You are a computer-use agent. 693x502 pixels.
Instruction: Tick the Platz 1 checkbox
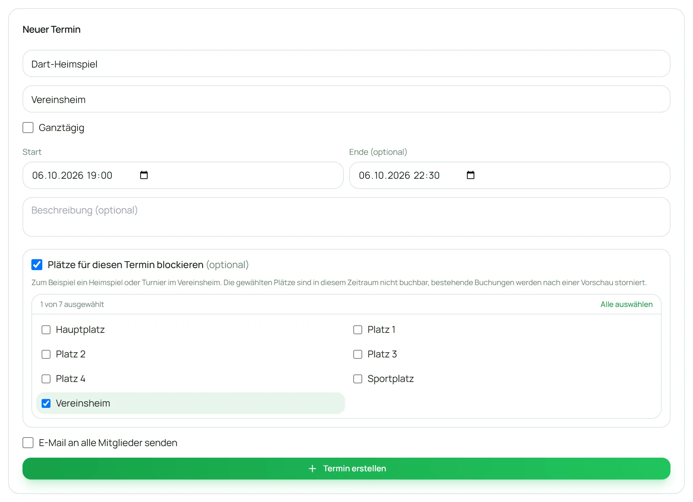(x=358, y=330)
